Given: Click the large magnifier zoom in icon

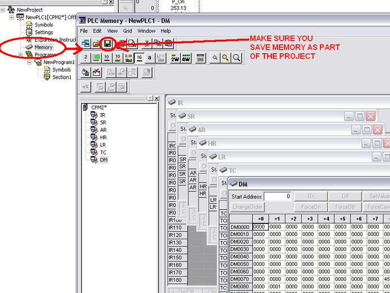Looking at the screenshot, I should pyautogui.click(x=236, y=58).
